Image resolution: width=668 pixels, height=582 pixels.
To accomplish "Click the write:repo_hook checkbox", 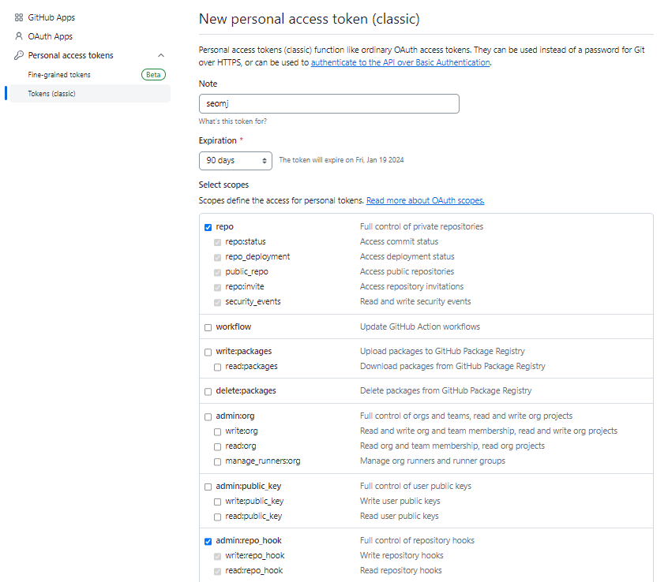I will coord(217,556).
